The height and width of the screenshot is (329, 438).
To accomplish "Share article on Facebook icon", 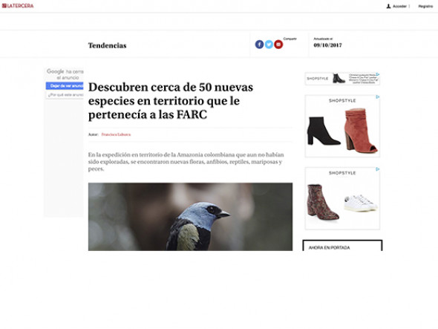I will pyautogui.click(x=259, y=45).
